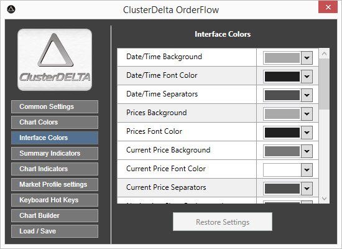342x249 pixels.
Task: Click the ClusterDelta title bar app icon
Action: click(11, 9)
